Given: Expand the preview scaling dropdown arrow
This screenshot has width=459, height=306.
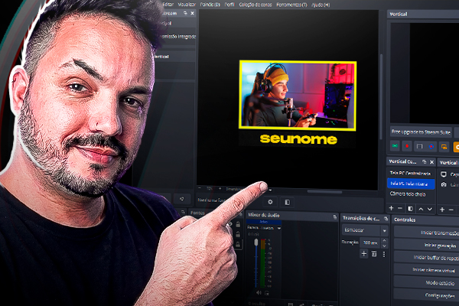Looking at the screenshot, I should (x=270, y=190).
